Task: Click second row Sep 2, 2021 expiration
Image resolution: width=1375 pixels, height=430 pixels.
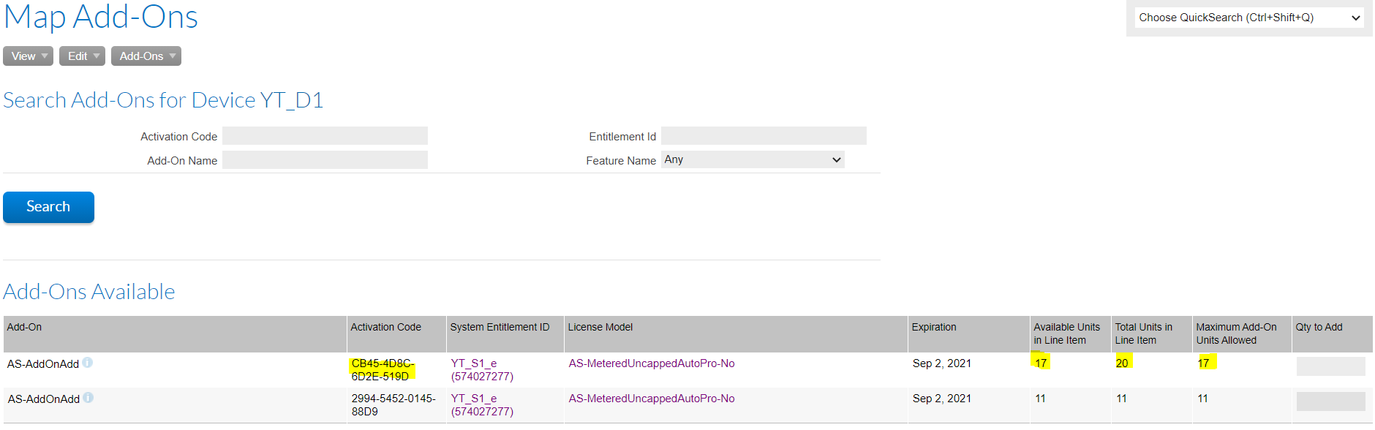Action: (942, 399)
